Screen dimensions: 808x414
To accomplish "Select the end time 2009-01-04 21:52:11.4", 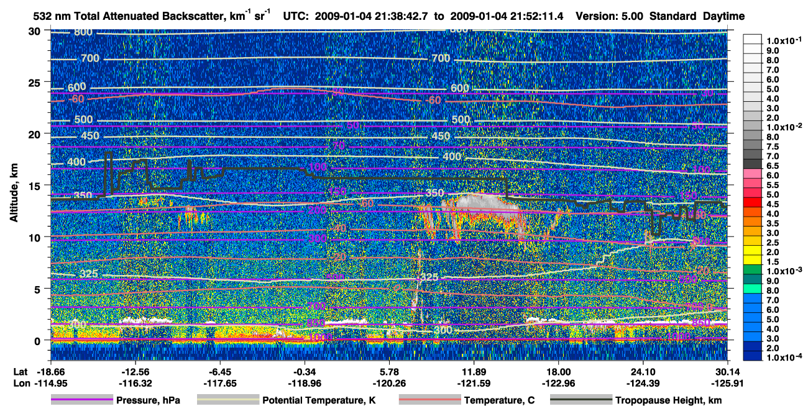I will pyautogui.click(x=507, y=16).
